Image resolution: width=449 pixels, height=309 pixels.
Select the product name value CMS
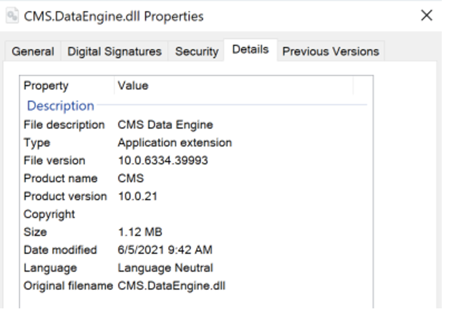coord(131,179)
